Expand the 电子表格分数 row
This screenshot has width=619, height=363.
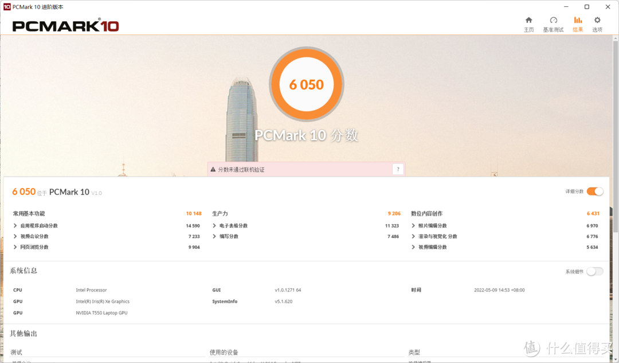[214, 225]
